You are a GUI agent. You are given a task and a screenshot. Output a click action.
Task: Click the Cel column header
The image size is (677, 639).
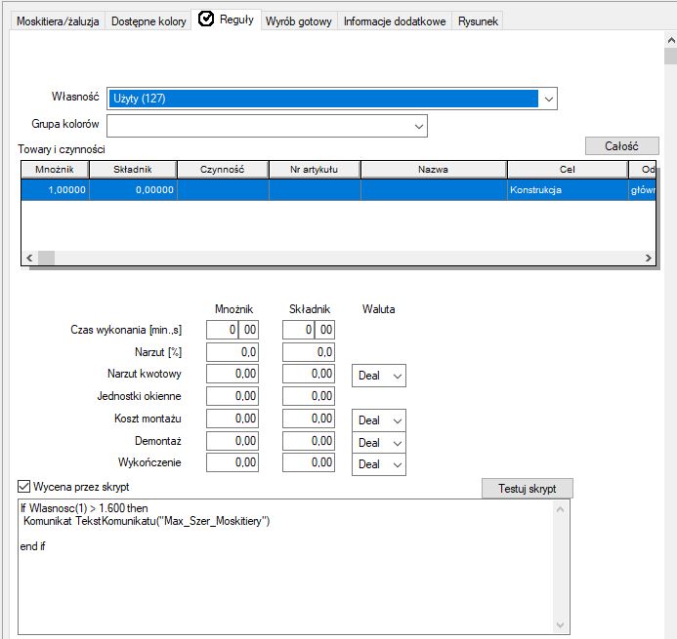(x=568, y=170)
